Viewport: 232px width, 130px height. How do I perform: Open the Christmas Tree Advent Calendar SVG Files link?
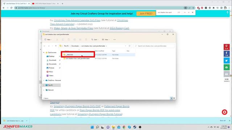(77, 20)
